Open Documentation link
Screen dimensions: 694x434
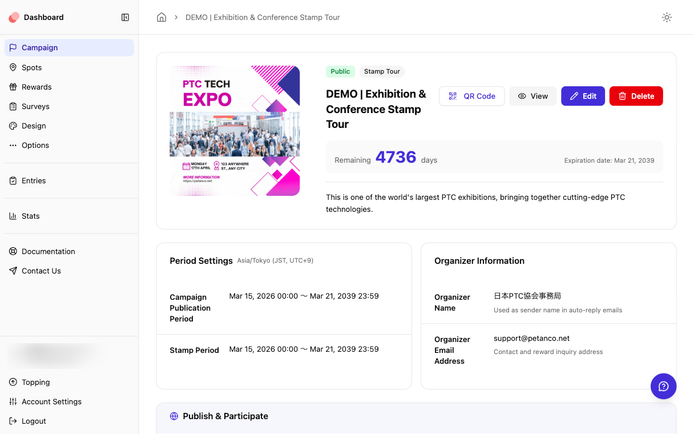(x=69, y=251)
